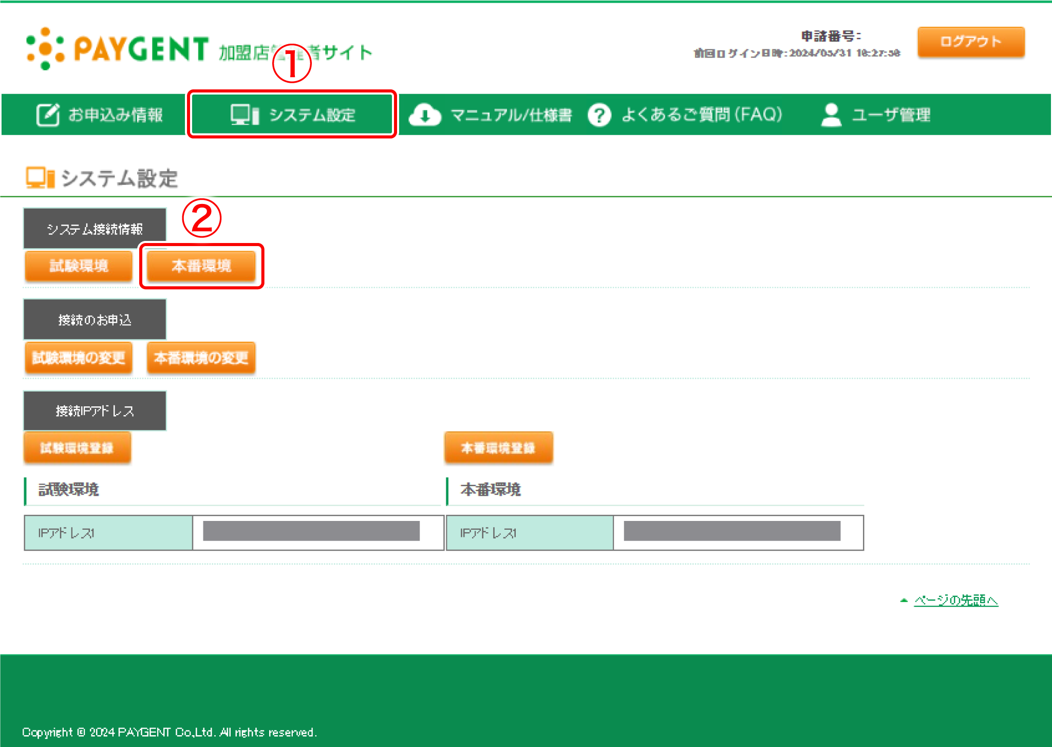The width and height of the screenshot is (1052, 747).
Task: Follow the ページの先頭へ link
Action: point(955,600)
